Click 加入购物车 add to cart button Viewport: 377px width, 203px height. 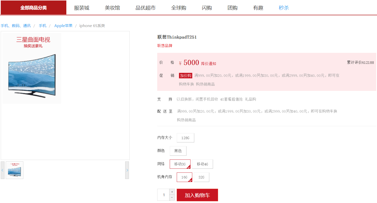coord(197,195)
